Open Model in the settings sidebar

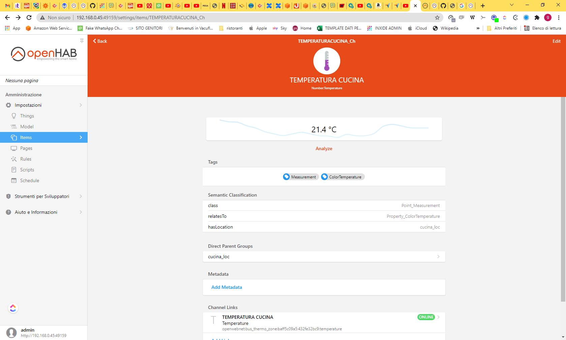tap(44, 127)
